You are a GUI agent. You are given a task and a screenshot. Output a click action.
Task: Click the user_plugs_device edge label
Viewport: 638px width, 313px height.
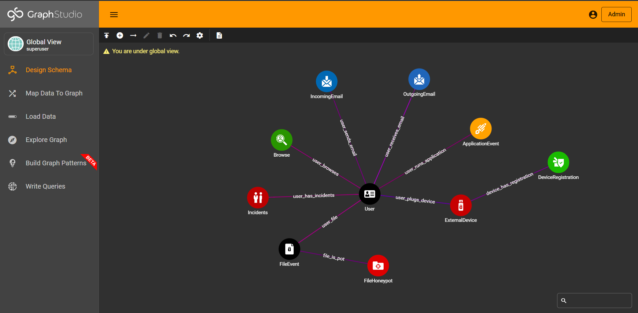point(415,199)
